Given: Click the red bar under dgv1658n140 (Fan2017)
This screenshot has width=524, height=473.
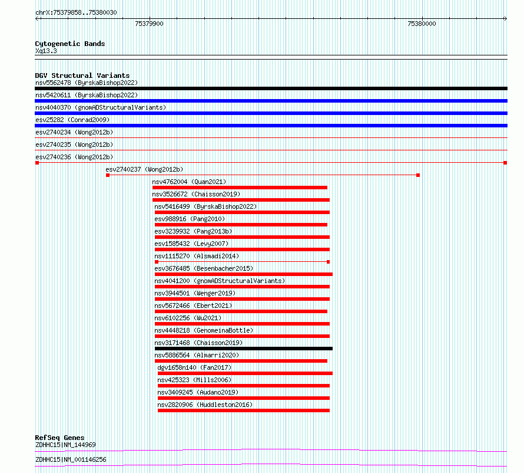Looking at the screenshot, I should tap(245, 373).
